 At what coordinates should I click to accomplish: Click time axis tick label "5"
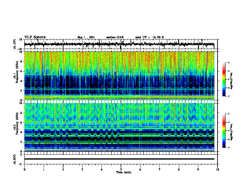coord(121,170)
